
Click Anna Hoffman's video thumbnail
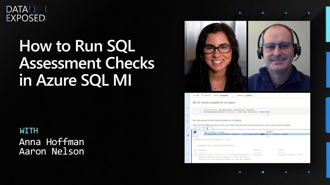(215, 56)
